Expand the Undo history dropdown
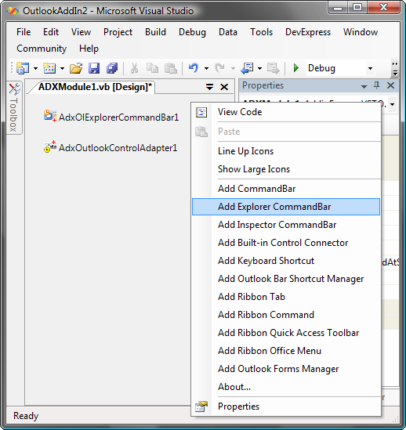The height and width of the screenshot is (430, 406). (206, 68)
